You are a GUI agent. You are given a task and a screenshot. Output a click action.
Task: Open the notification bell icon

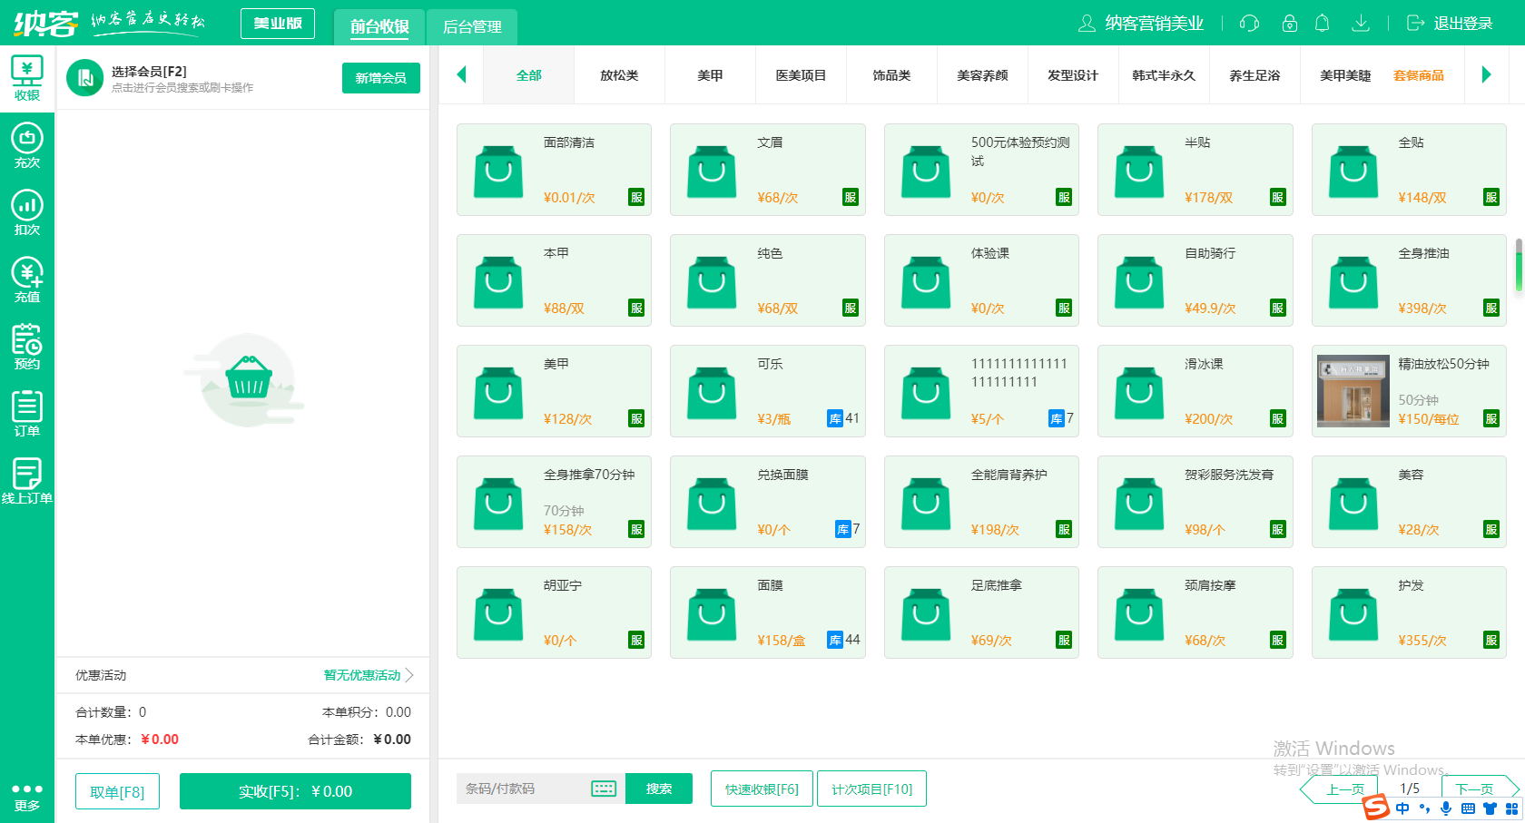[1323, 24]
